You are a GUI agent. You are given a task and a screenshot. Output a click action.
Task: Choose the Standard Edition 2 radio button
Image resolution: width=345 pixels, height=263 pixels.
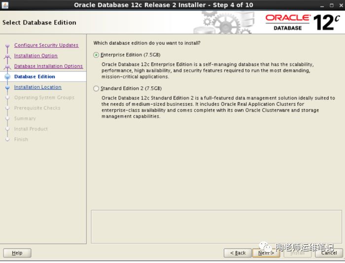click(x=96, y=88)
